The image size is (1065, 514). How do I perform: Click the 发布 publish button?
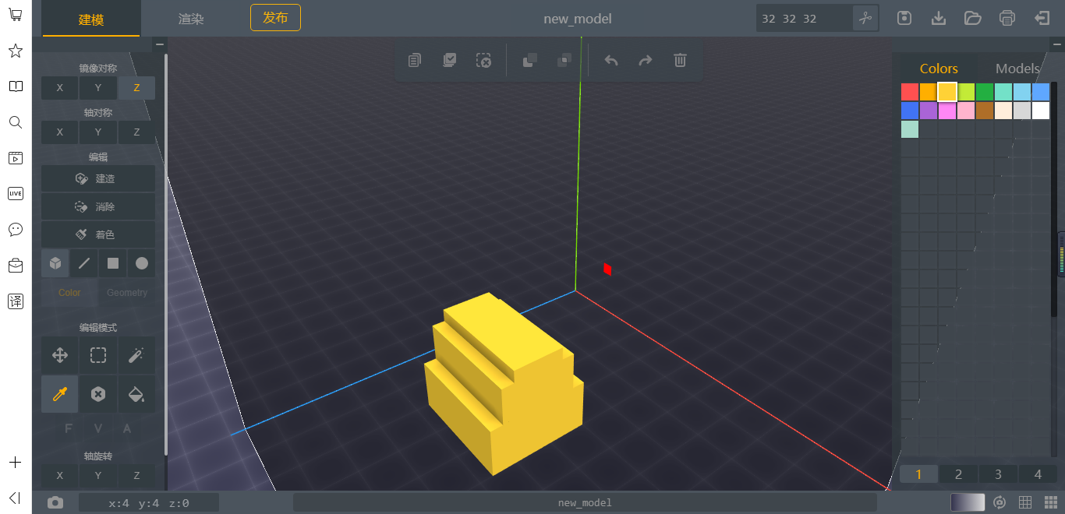coord(275,17)
